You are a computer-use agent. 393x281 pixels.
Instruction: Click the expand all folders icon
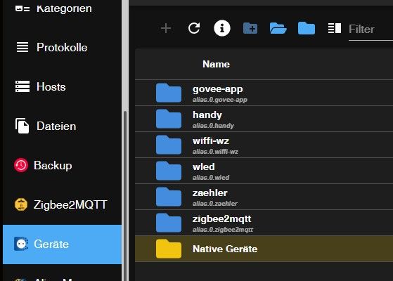coord(278,28)
